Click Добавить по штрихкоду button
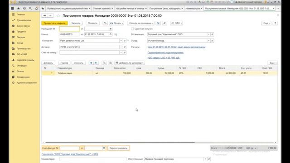Viewport: 290px width, 163px height. (x=130, y=63)
